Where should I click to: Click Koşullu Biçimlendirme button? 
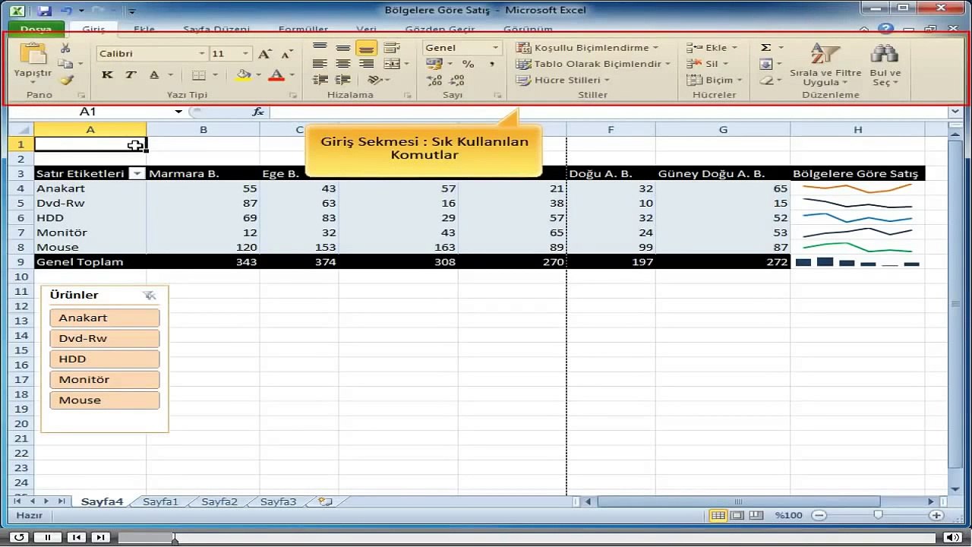587,48
